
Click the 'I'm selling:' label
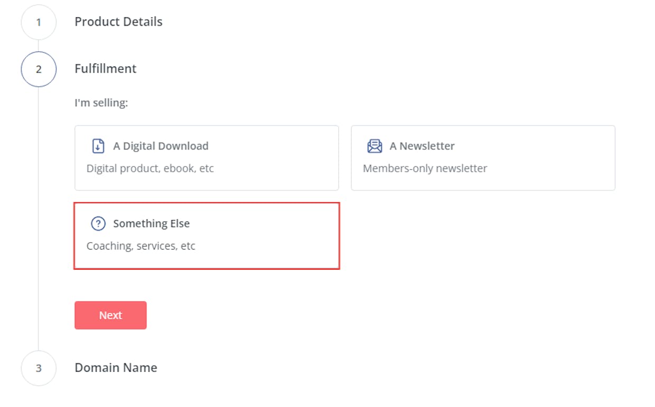pyautogui.click(x=101, y=103)
